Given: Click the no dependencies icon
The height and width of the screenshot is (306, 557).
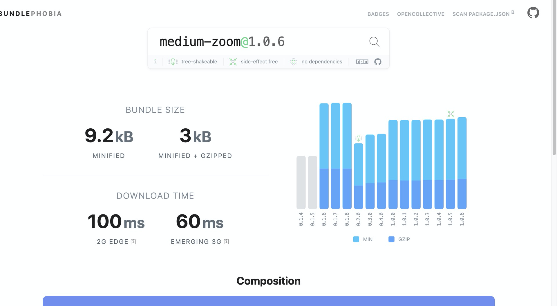Looking at the screenshot, I should pyautogui.click(x=294, y=62).
